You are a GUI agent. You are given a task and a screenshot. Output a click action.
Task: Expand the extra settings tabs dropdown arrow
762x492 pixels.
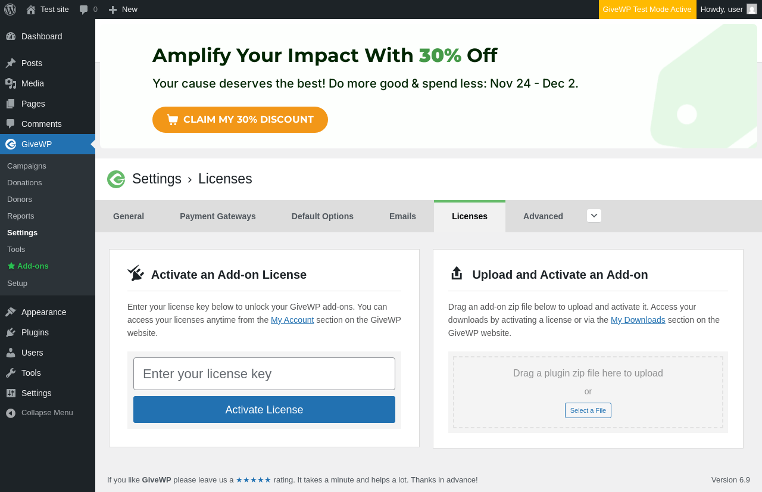coord(594,216)
